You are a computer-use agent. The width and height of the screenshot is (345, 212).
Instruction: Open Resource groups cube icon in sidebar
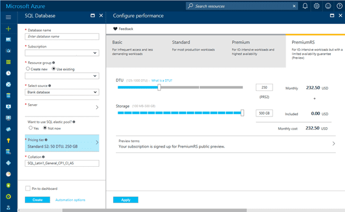[x=8, y=51]
